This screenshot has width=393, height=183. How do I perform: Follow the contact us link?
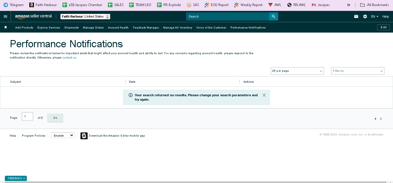tap(69, 58)
